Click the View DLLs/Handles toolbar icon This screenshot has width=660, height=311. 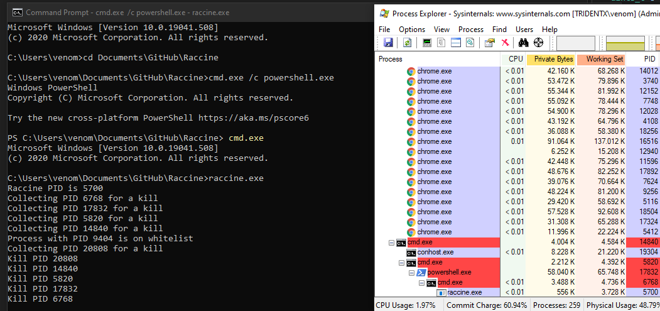tap(470, 43)
